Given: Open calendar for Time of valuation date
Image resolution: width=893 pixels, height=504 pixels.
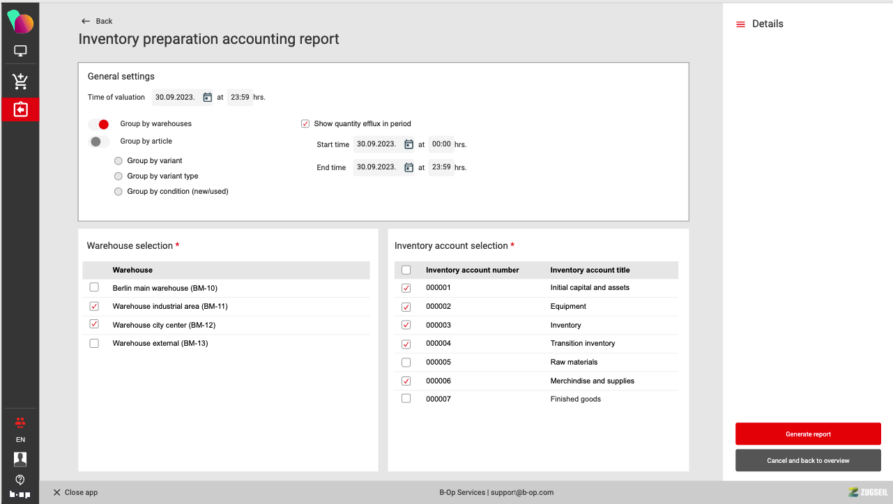Looking at the screenshot, I should (x=207, y=98).
